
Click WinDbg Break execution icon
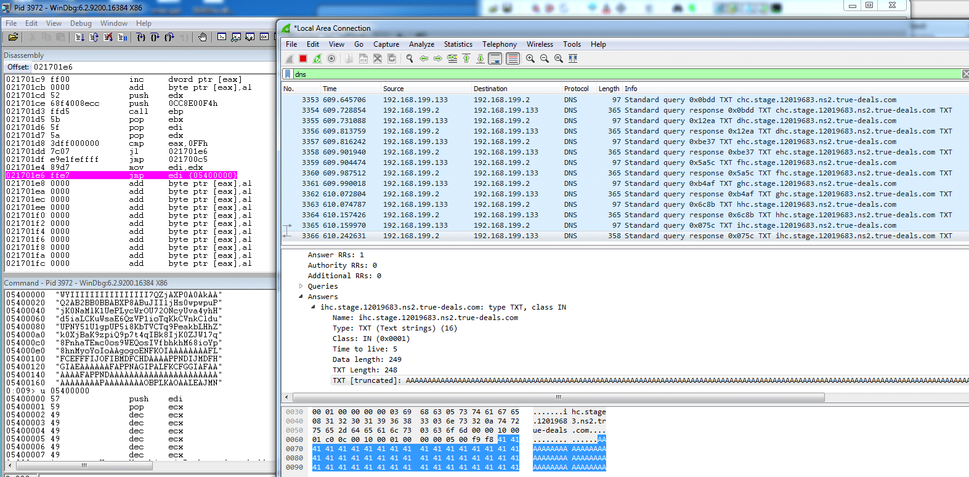122,37
